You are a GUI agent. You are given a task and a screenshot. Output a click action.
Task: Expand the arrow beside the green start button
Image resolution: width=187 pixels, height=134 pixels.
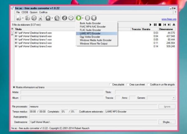coord(82,19)
